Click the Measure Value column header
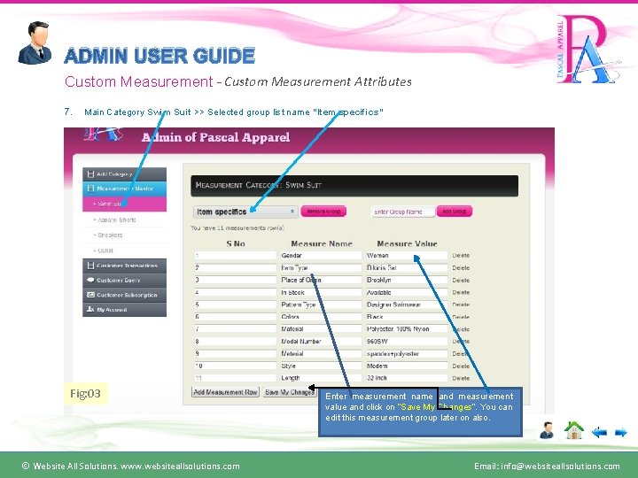This screenshot has height=478, width=638. click(x=407, y=243)
